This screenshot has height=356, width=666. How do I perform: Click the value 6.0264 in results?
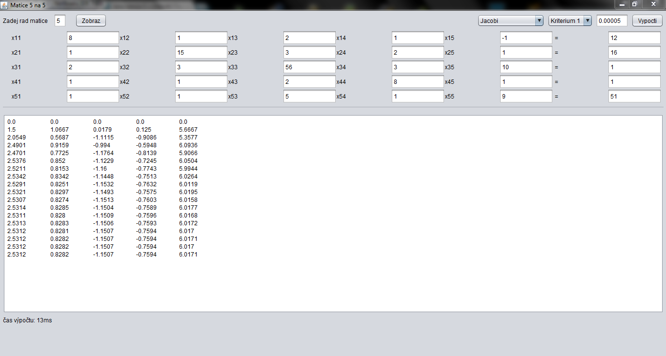[188, 177]
